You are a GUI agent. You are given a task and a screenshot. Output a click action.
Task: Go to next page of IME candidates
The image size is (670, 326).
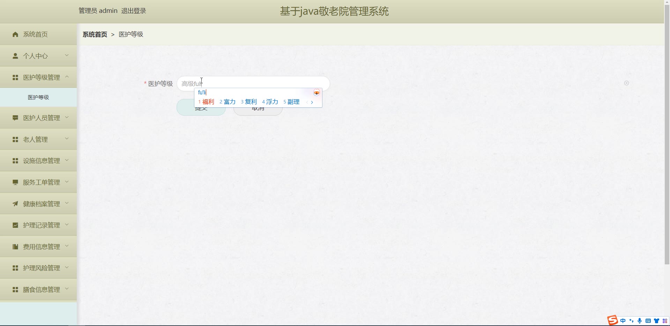(312, 102)
